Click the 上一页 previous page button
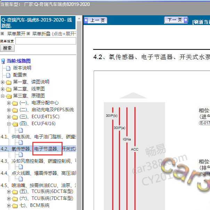Screen dimensions: 210x210 96,21
